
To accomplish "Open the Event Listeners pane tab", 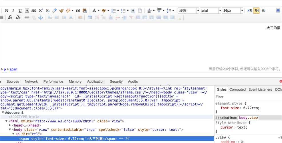I will point(260,90).
